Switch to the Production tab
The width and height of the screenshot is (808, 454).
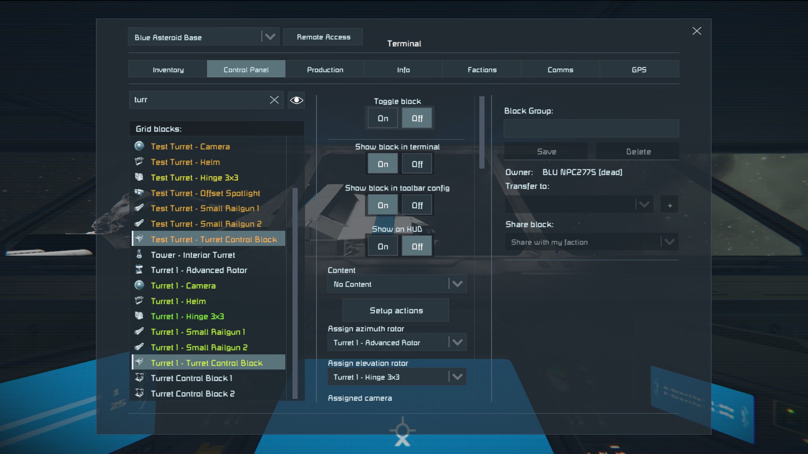pyautogui.click(x=325, y=70)
